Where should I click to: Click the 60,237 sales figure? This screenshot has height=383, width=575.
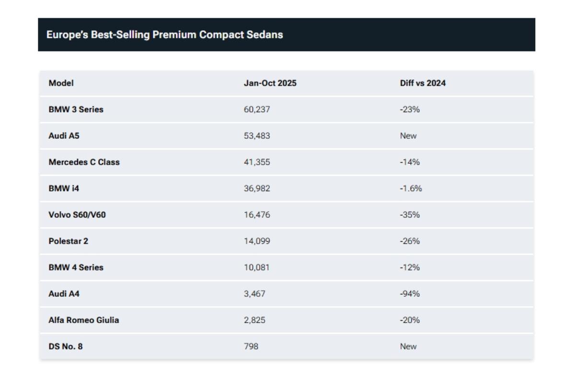pyautogui.click(x=257, y=110)
